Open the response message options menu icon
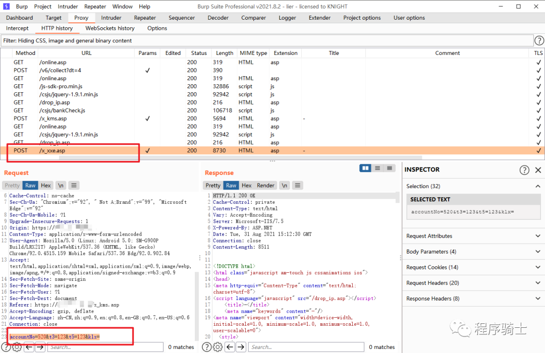 coord(298,186)
